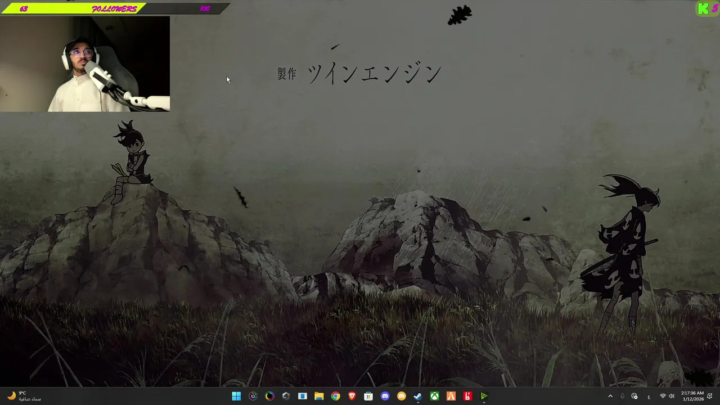Open the grey cube taskbar icon
The image size is (720, 405).
tap(286, 396)
